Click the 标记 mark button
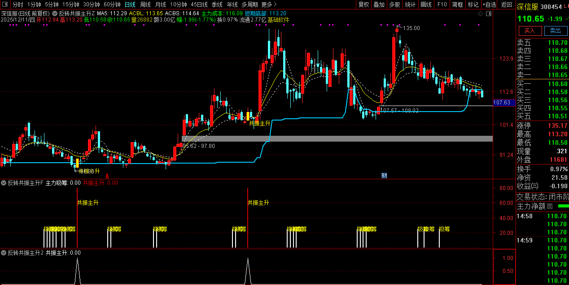The width and height of the screenshot is (569, 285). [x=473, y=4]
